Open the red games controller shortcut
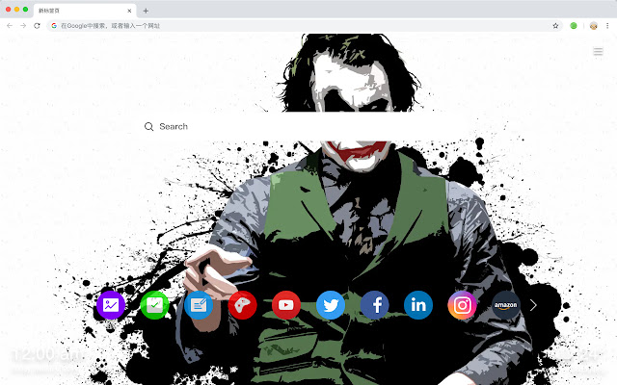Image resolution: width=617 pixels, height=385 pixels. (242, 305)
